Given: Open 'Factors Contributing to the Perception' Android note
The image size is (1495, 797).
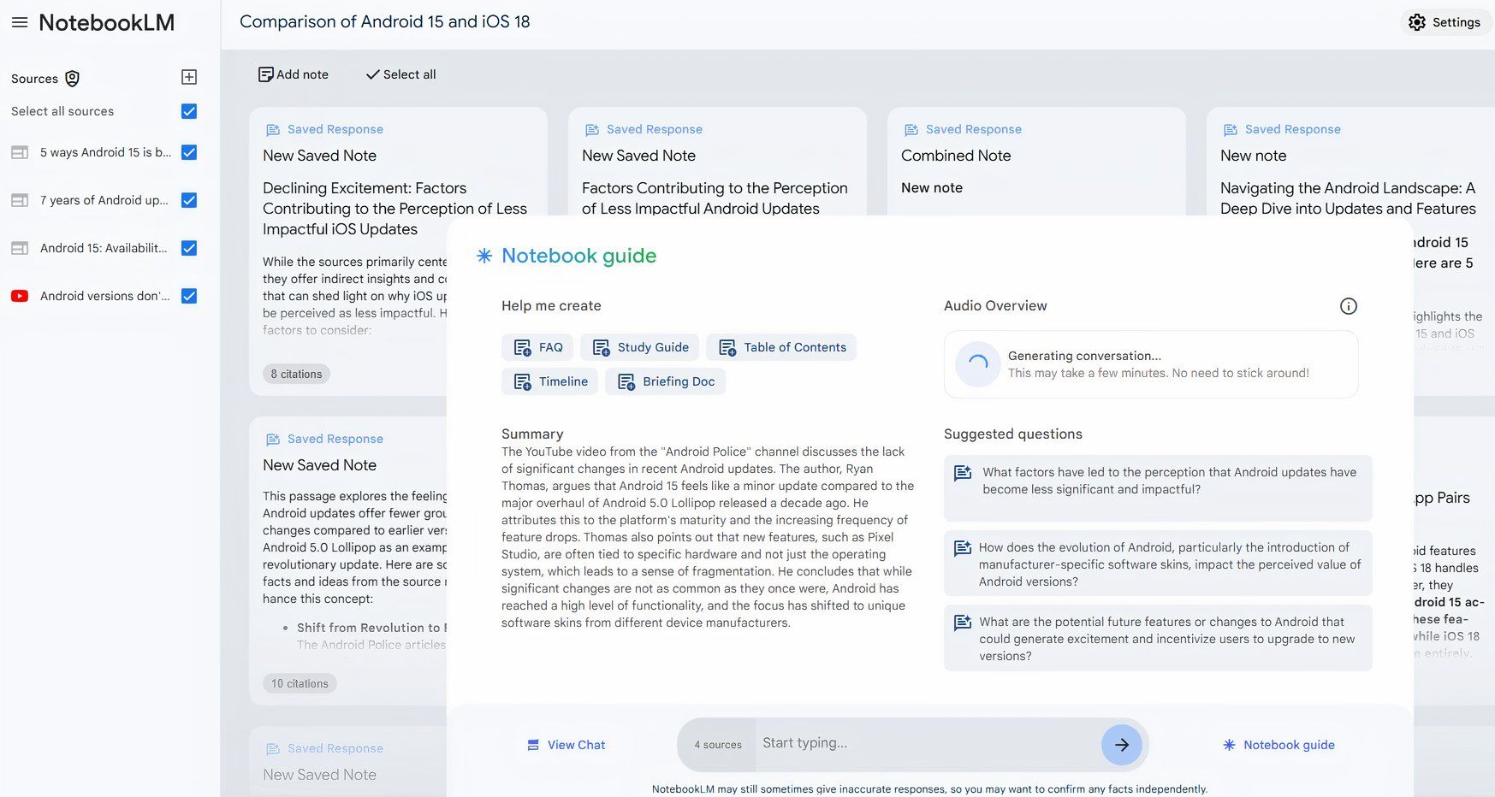Looking at the screenshot, I should (717, 162).
